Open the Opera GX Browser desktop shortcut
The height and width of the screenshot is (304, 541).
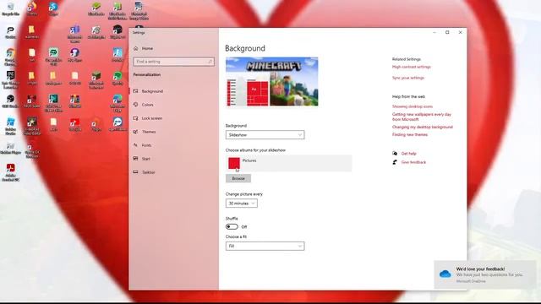point(32,150)
